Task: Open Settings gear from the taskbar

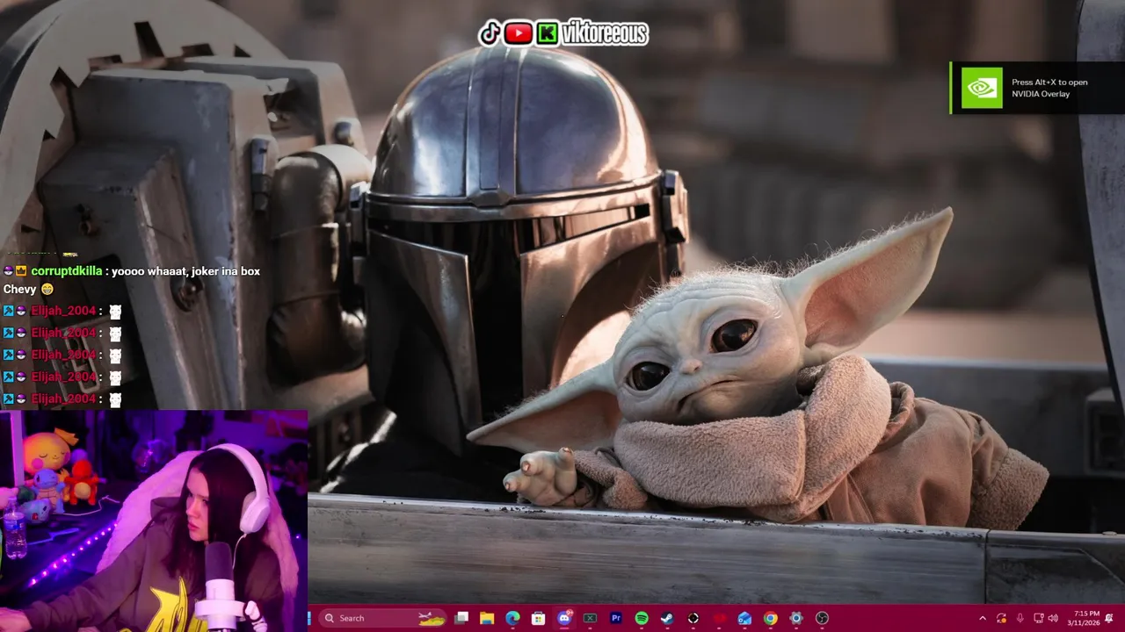Action: [796, 618]
